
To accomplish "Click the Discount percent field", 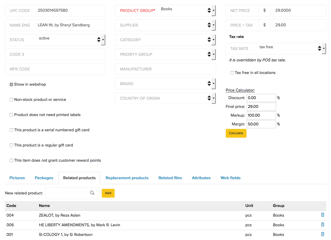I will click(261, 98).
